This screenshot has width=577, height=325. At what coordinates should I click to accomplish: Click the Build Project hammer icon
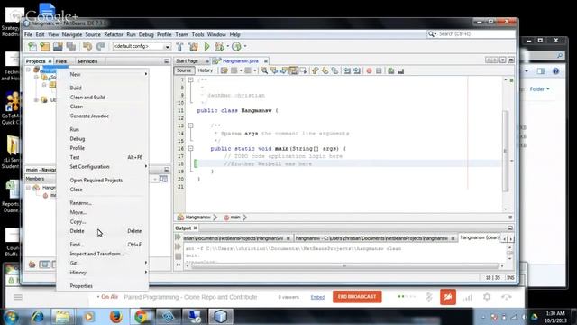point(179,46)
